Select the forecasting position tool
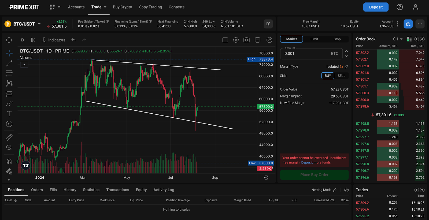429x220 pixels. click(9, 94)
